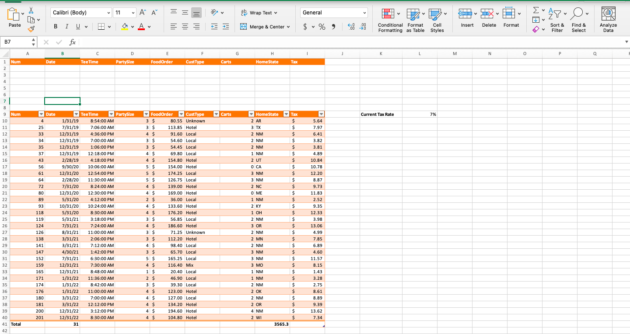Open the CustType column filter dropdown
The width and height of the screenshot is (630, 334).
click(x=216, y=114)
